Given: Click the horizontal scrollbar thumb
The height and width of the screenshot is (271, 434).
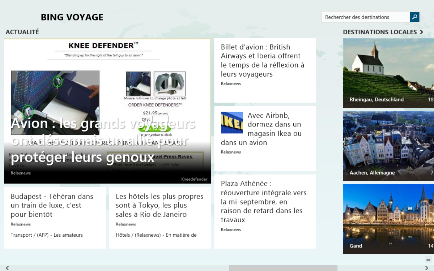Looking at the screenshot, I should tap(283, 268).
